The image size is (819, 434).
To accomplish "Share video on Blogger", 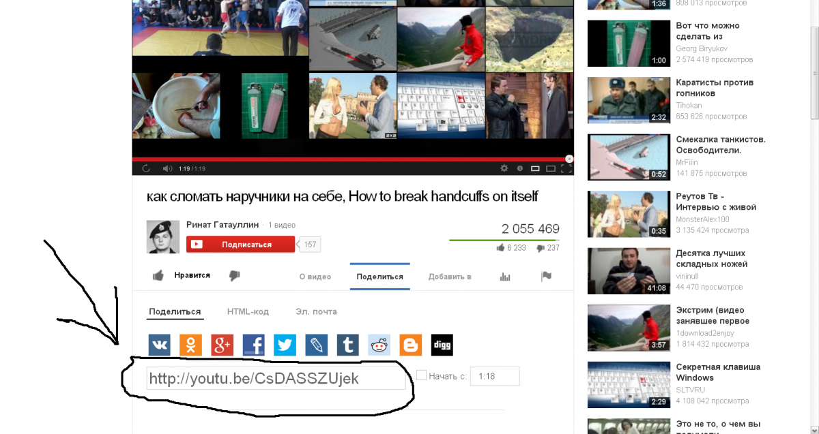I will (x=410, y=345).
